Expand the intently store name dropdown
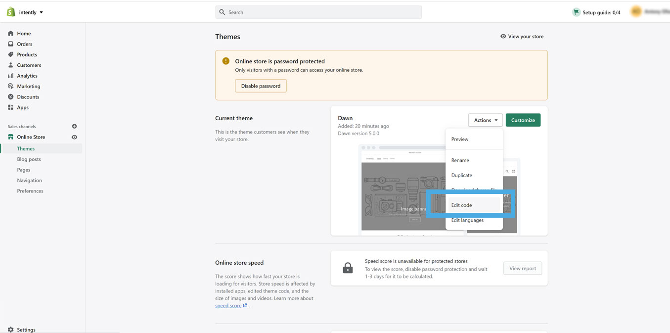This screenshot has height=333, width=670. tap(30, 12)
